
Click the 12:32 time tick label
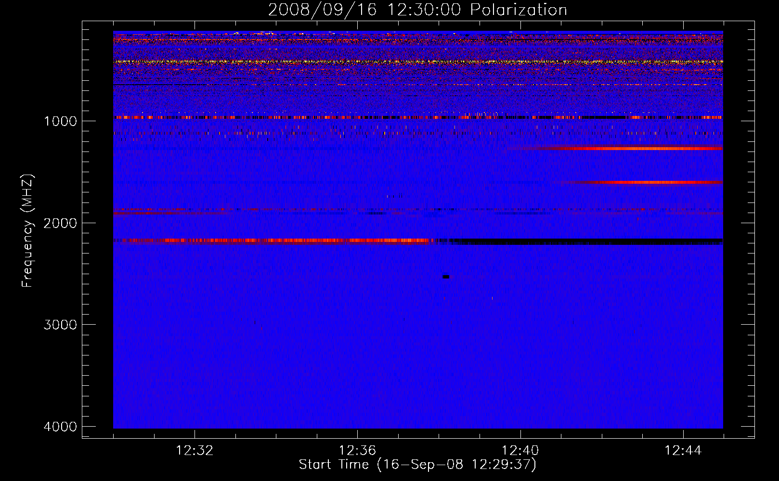coord(195,451)
